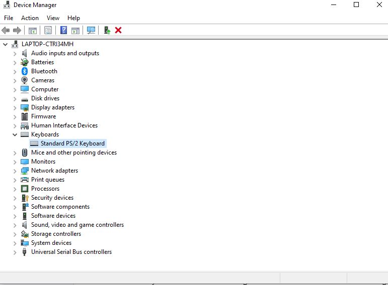Select the System devices label
The width and height of the screenshot is (388, 285).
tap(51, 243)
